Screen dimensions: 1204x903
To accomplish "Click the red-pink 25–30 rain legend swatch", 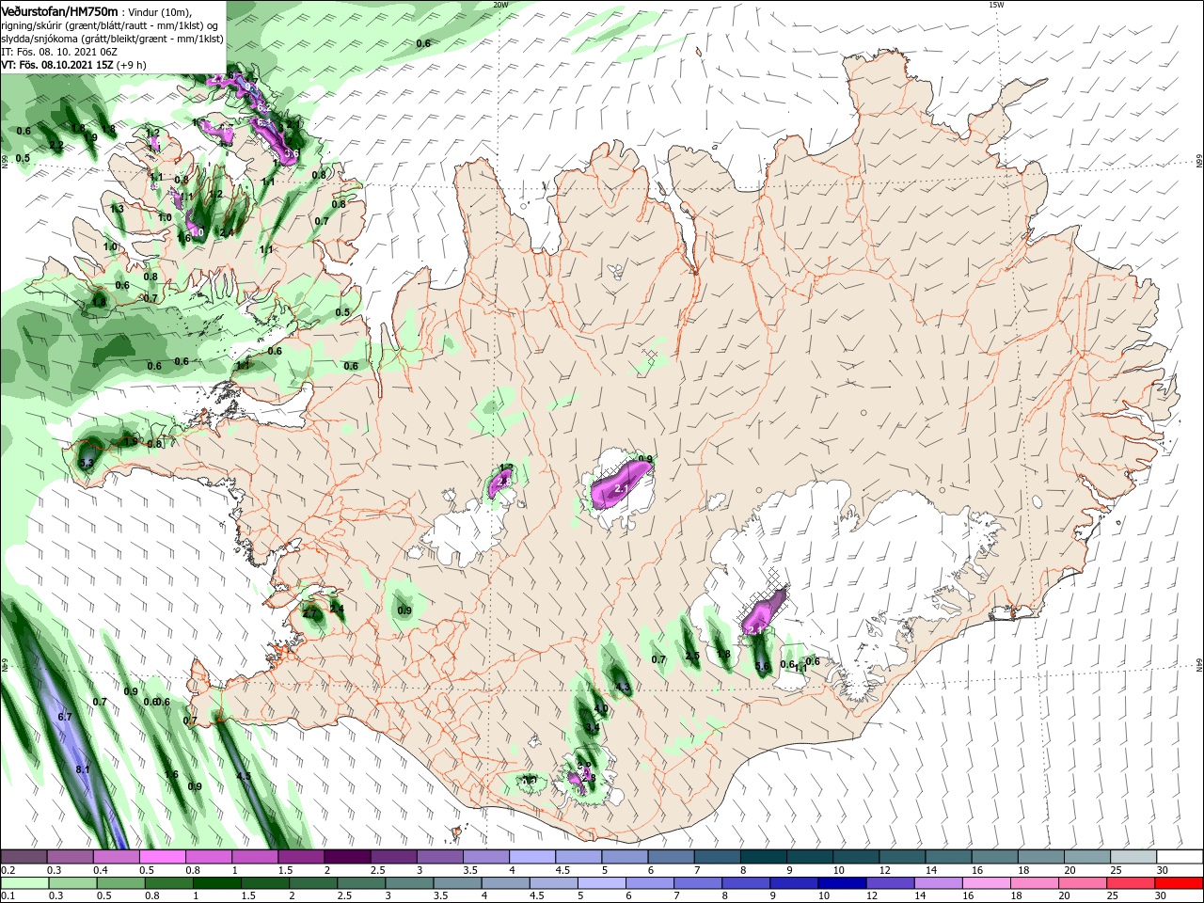I will point(1132,883).
